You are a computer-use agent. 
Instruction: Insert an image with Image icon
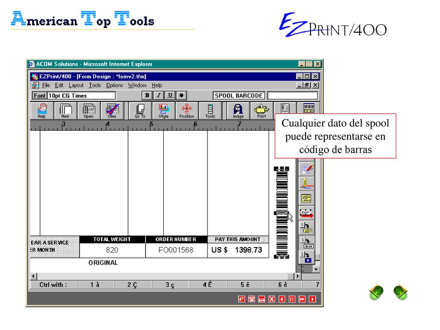(x=238, y=111)
